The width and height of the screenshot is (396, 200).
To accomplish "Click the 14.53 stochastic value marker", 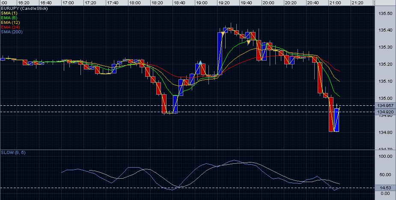I will click(x=385, y=188).
